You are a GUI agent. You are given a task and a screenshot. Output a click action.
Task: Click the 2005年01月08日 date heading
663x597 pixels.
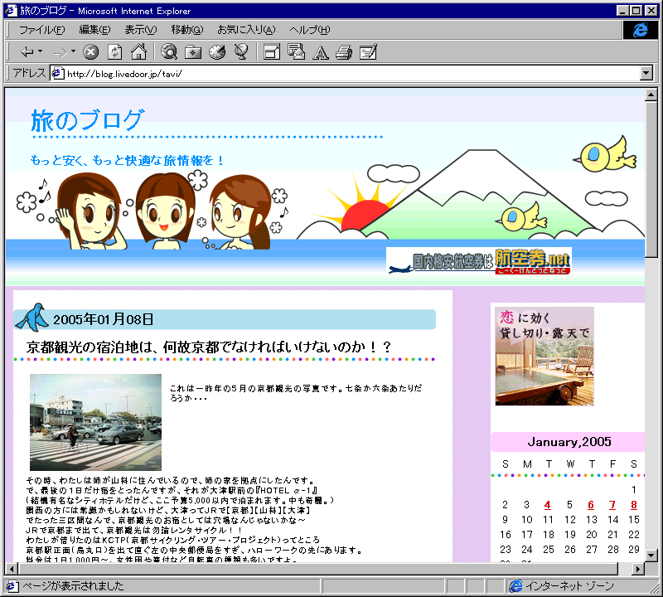point(103,319)
